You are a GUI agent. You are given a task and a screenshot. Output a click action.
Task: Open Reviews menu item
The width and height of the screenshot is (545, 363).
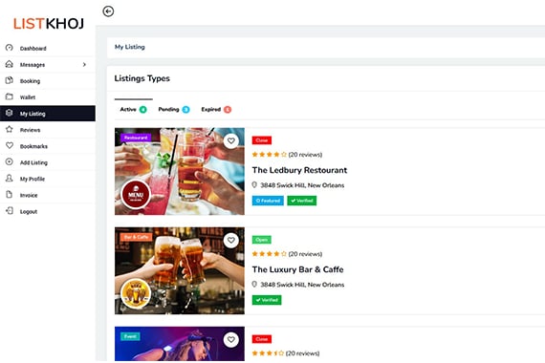point(48,130)
